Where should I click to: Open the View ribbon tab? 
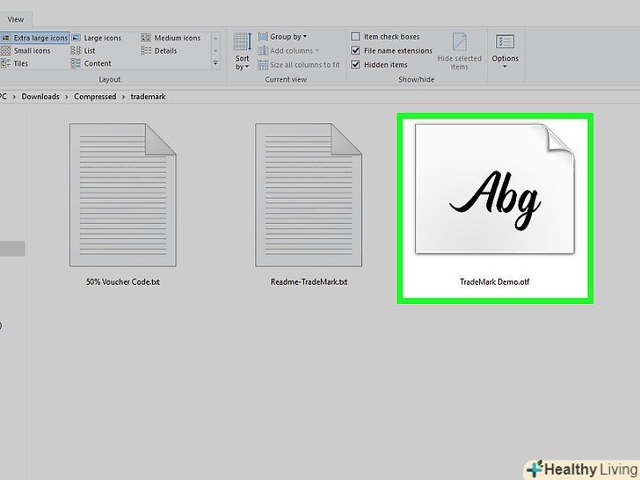pos(16,19)
